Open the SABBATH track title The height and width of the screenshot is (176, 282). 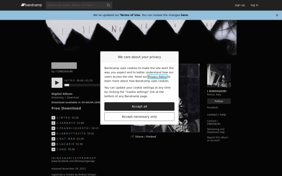coord(67,123)
